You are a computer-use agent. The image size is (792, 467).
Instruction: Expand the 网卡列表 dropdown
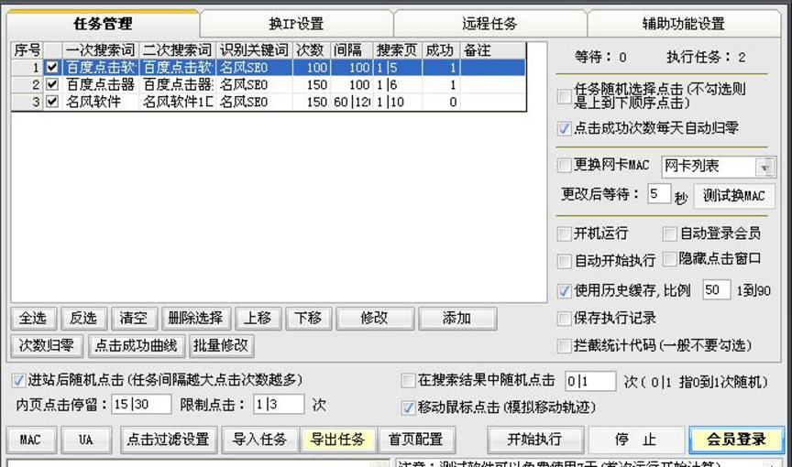click(x=764, y=167)
